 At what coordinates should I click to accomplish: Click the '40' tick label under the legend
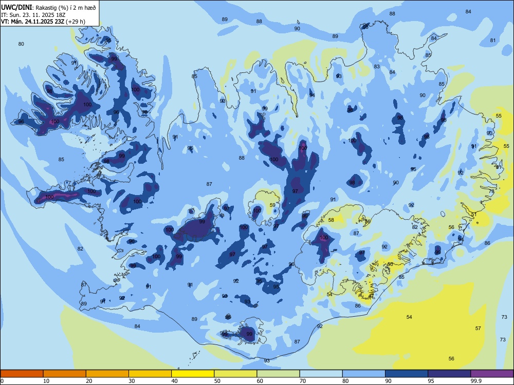(175, 381)
